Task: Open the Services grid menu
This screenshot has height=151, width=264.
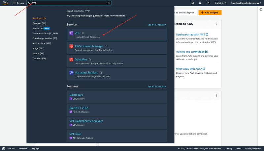Action: (18, 3)
